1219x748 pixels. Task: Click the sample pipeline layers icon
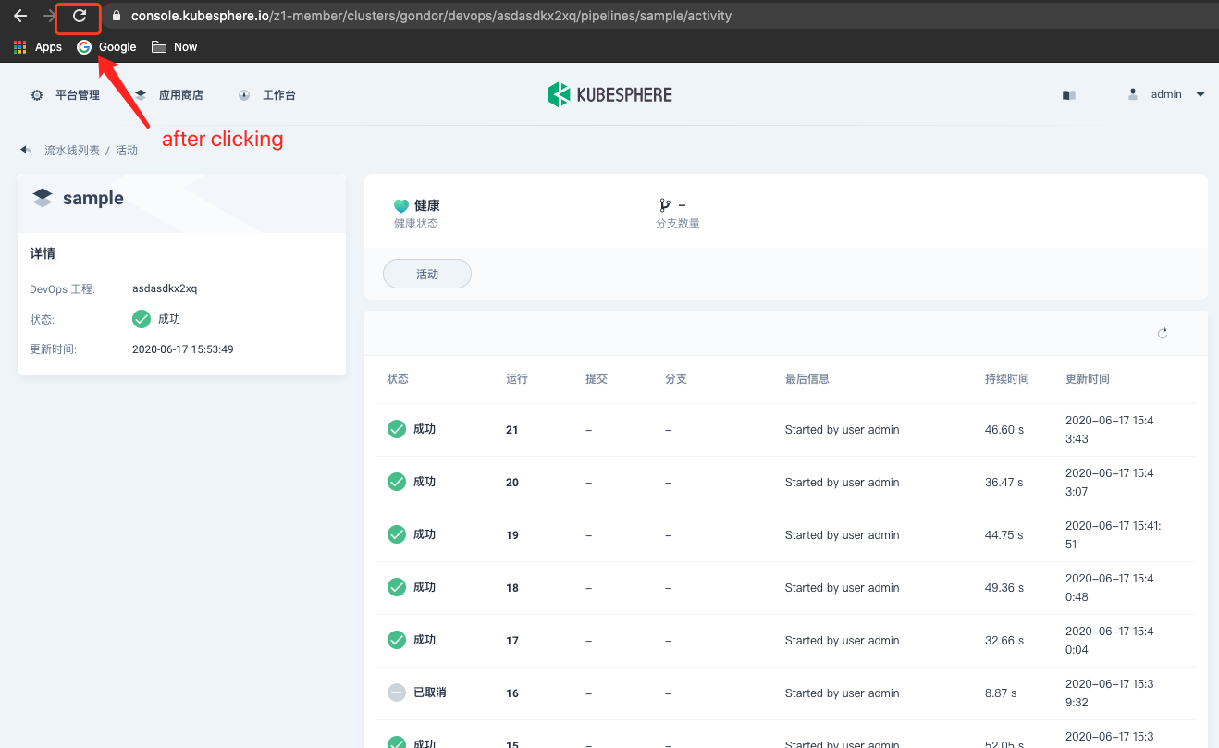[43, 198]
